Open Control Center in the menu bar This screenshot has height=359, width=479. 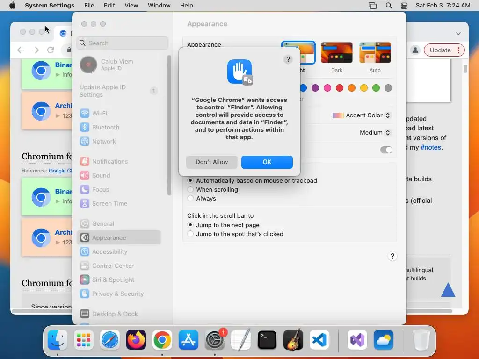404,5
